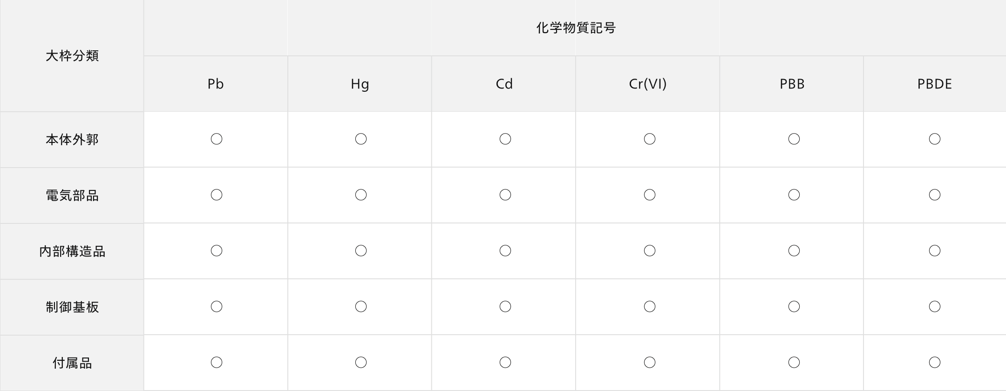Select the Hg column header

point(360,84)
